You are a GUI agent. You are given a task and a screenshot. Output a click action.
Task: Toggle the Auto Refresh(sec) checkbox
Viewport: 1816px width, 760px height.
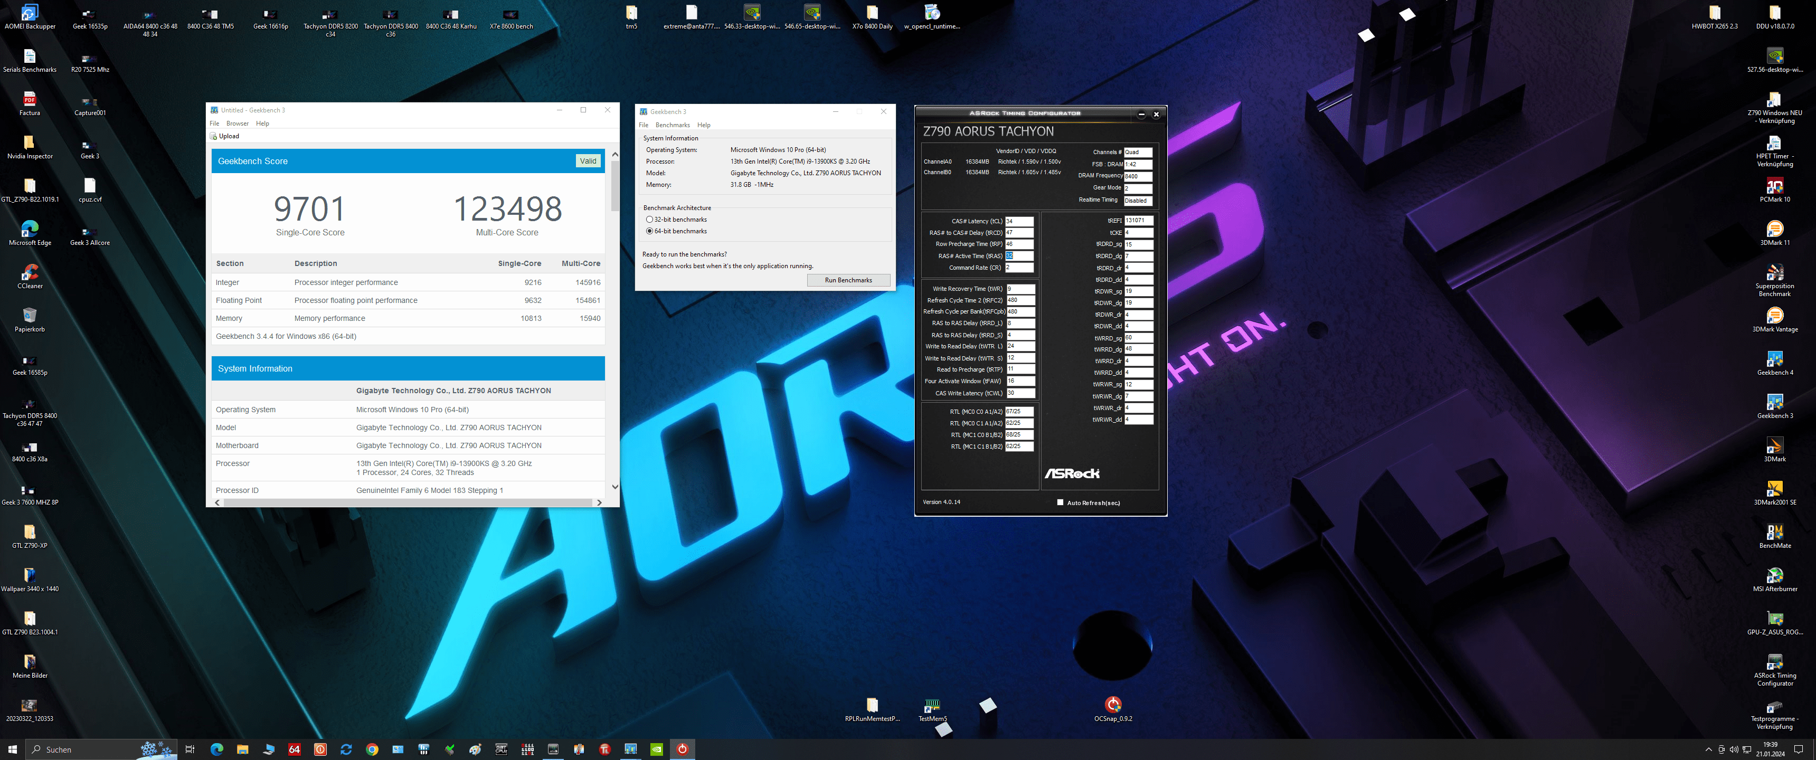point(1060,502)
